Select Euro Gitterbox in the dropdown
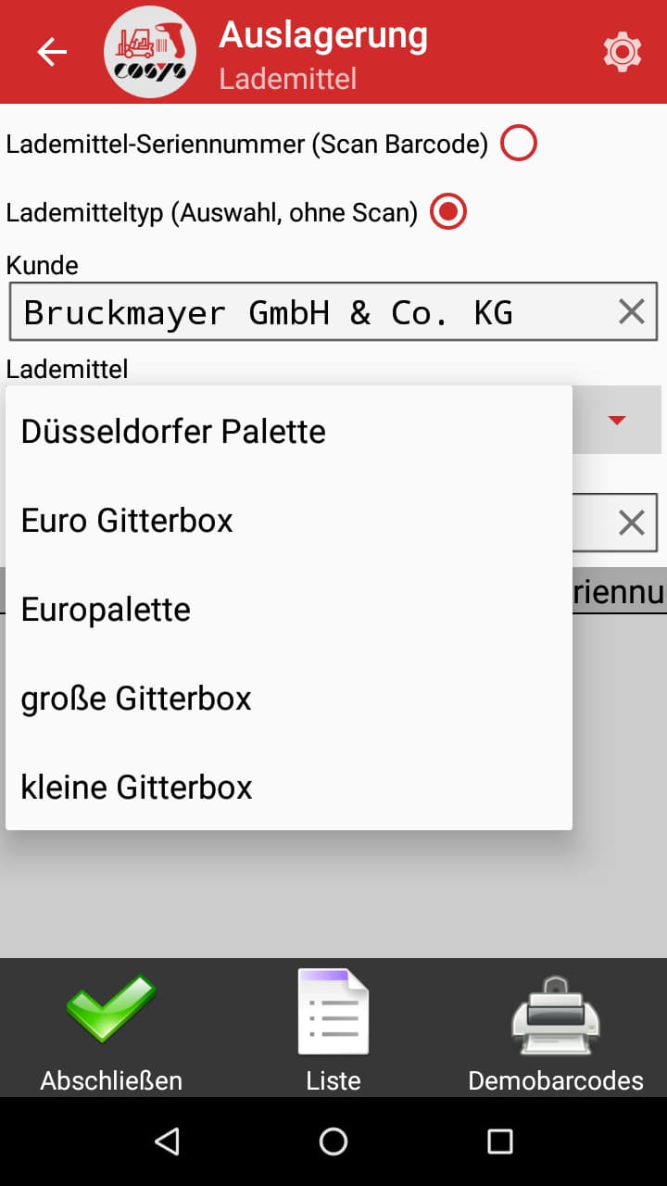 (x=127, y=520)
